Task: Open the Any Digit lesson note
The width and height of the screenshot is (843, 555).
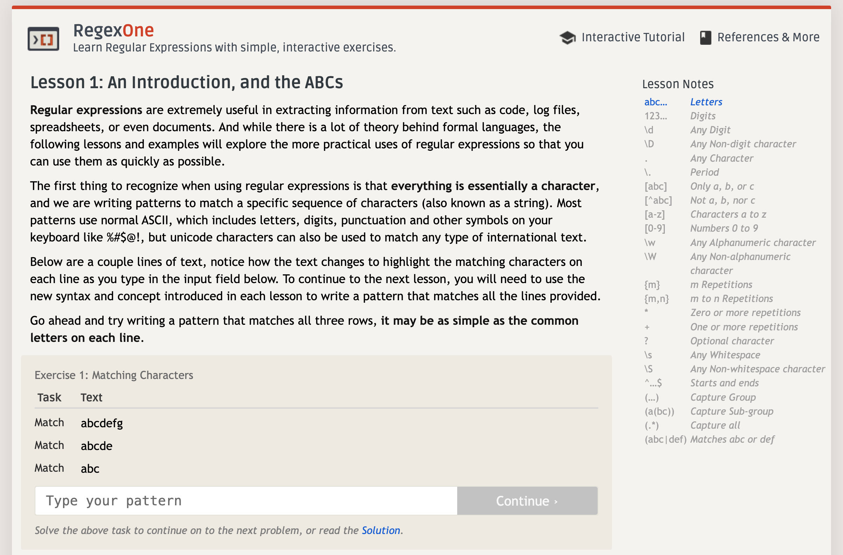Action: coord(710,130)
